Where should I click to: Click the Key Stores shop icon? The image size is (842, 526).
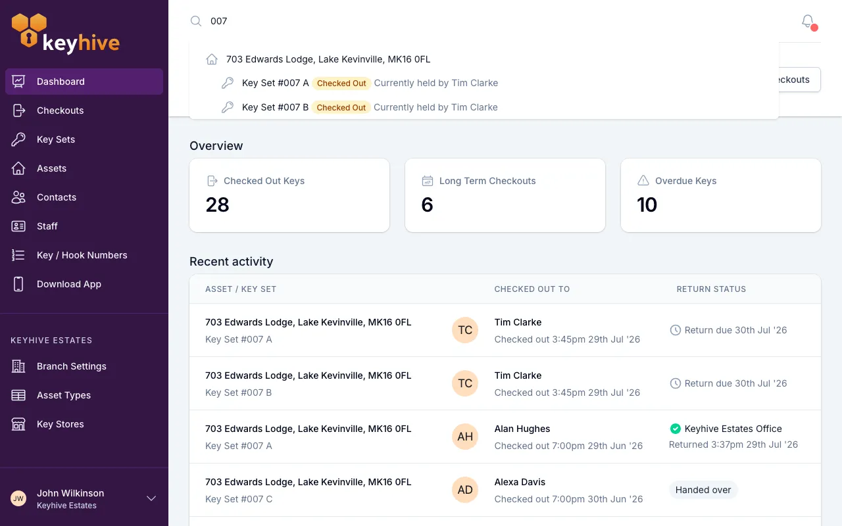pos(18,424)
